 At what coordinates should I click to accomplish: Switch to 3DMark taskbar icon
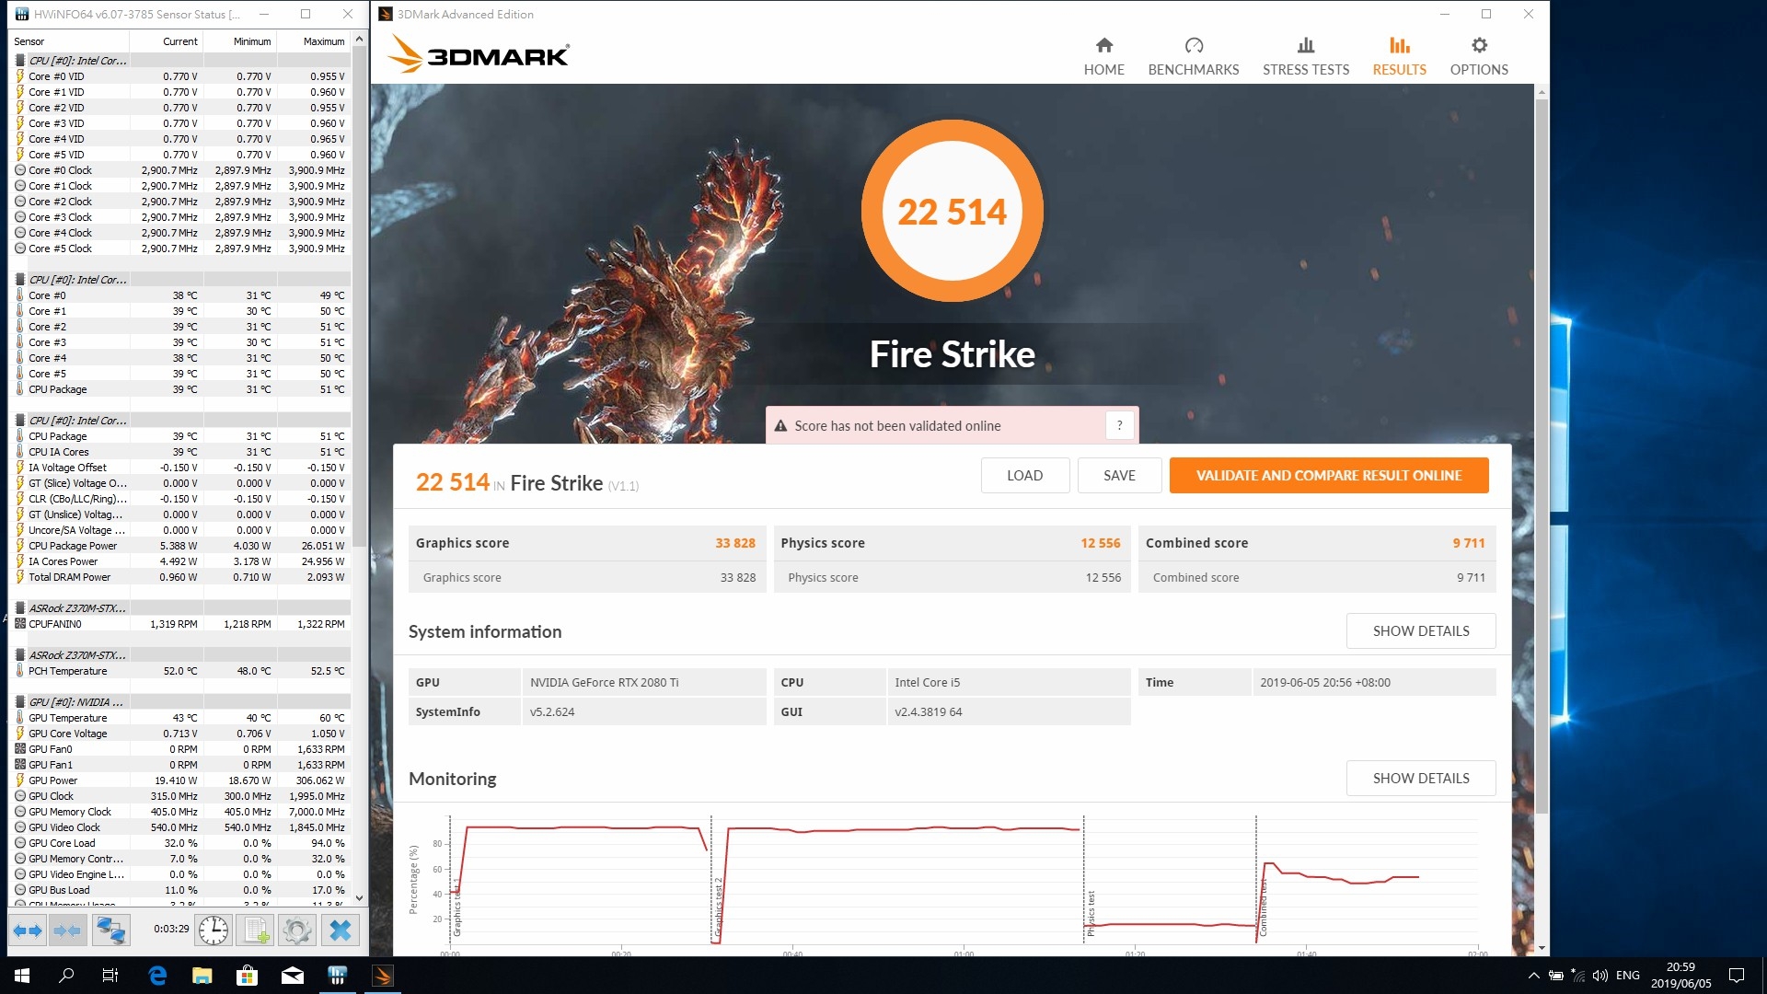click(x=383, y=976)
